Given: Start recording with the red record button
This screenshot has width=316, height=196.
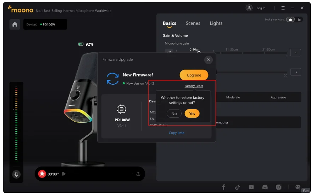Looking at the screenshot, I should pos(42,174).
